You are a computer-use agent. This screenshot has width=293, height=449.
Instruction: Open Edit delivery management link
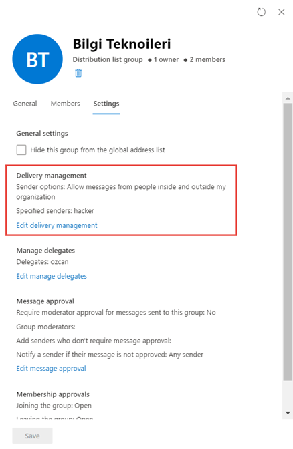[57, 225]
